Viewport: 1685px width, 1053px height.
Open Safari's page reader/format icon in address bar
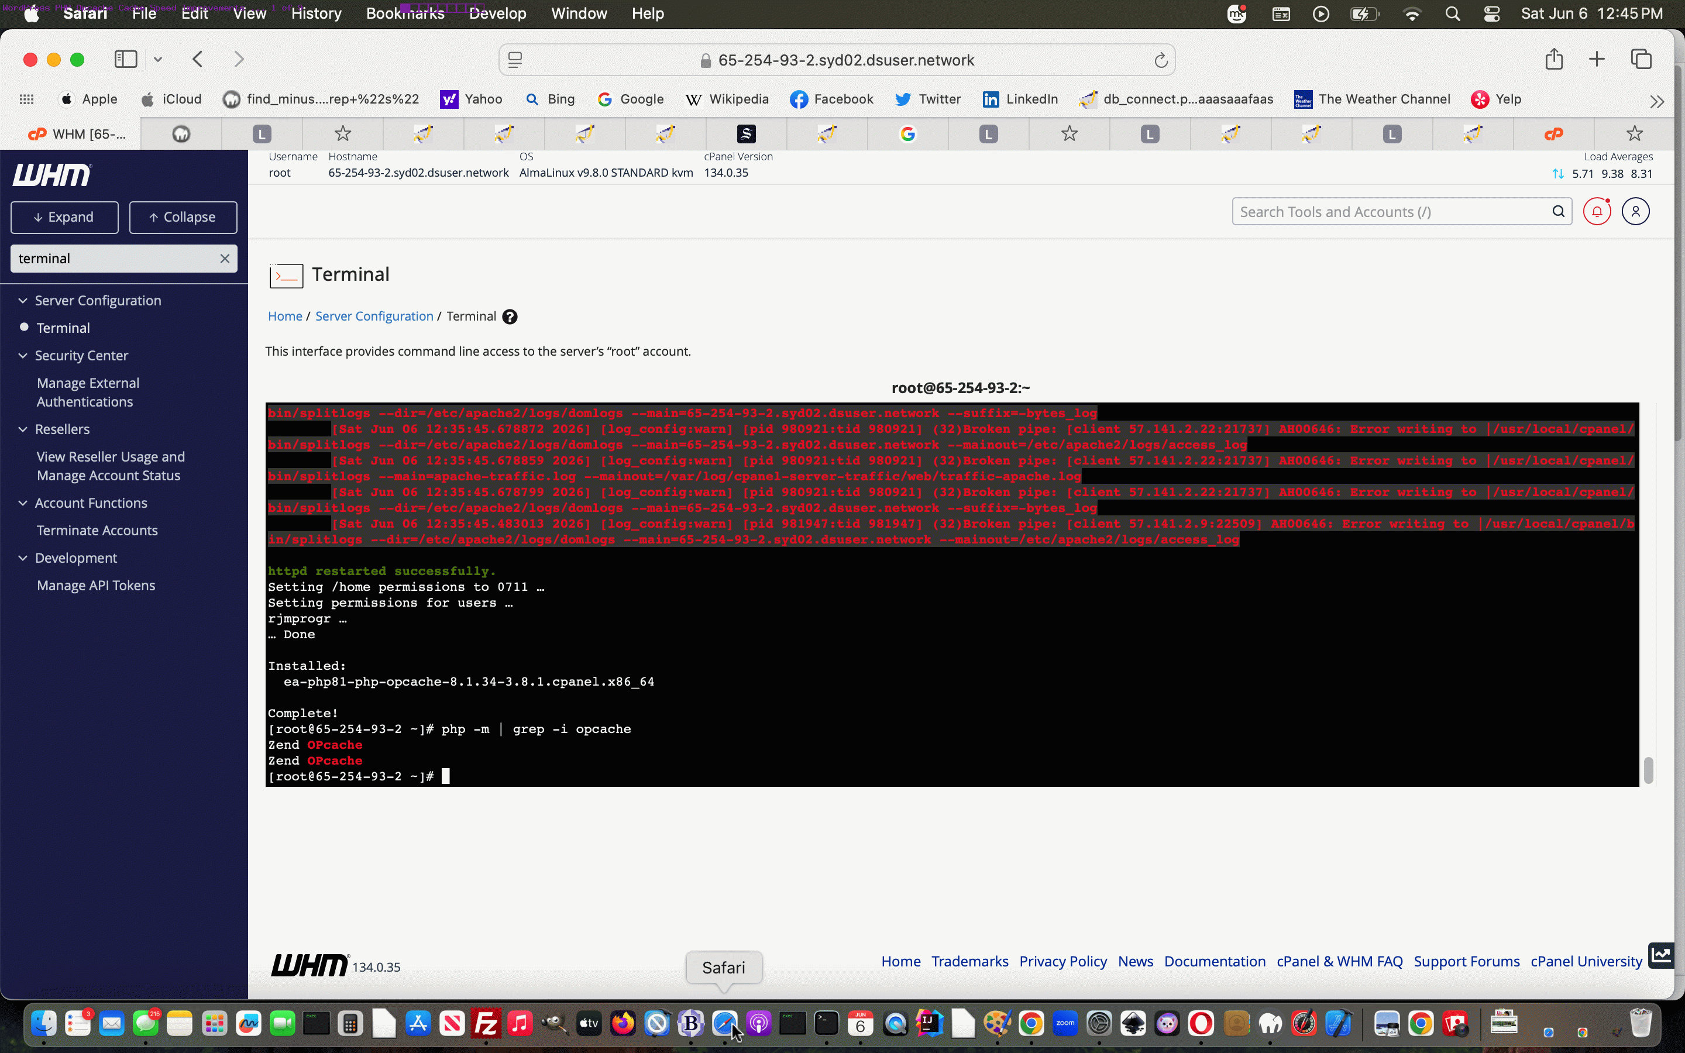pyautogui.click(x=515, y=61)
